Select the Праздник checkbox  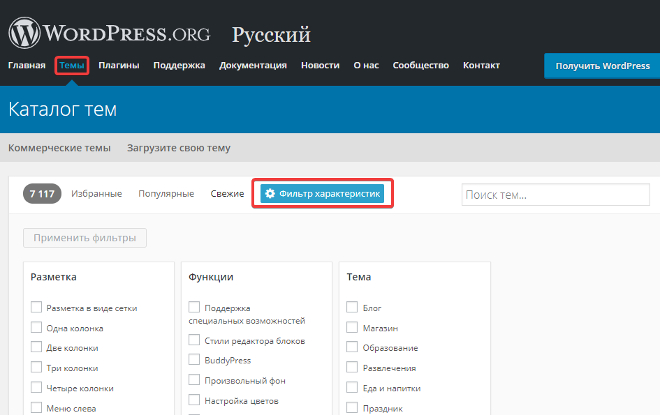click(352, 407)
